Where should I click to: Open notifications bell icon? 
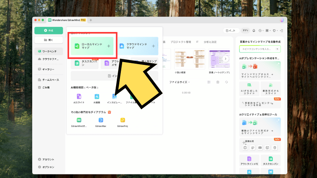click(x=254, y=30)
